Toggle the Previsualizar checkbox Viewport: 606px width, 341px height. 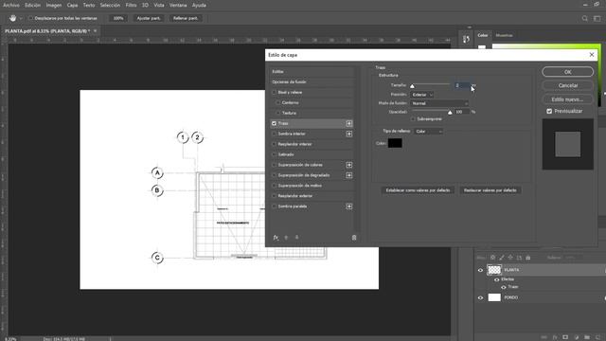pyautogui.click(x=549, y=111)
